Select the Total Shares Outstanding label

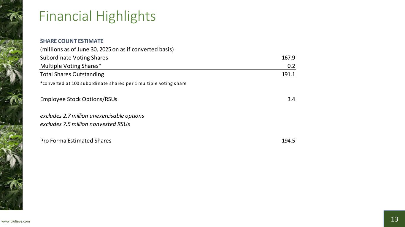72,74
